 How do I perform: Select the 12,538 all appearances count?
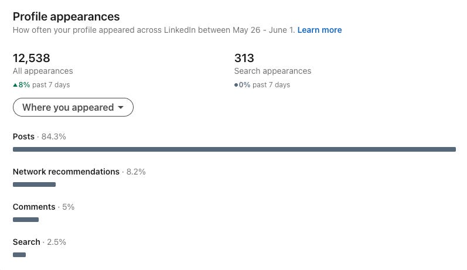[31, 58]
